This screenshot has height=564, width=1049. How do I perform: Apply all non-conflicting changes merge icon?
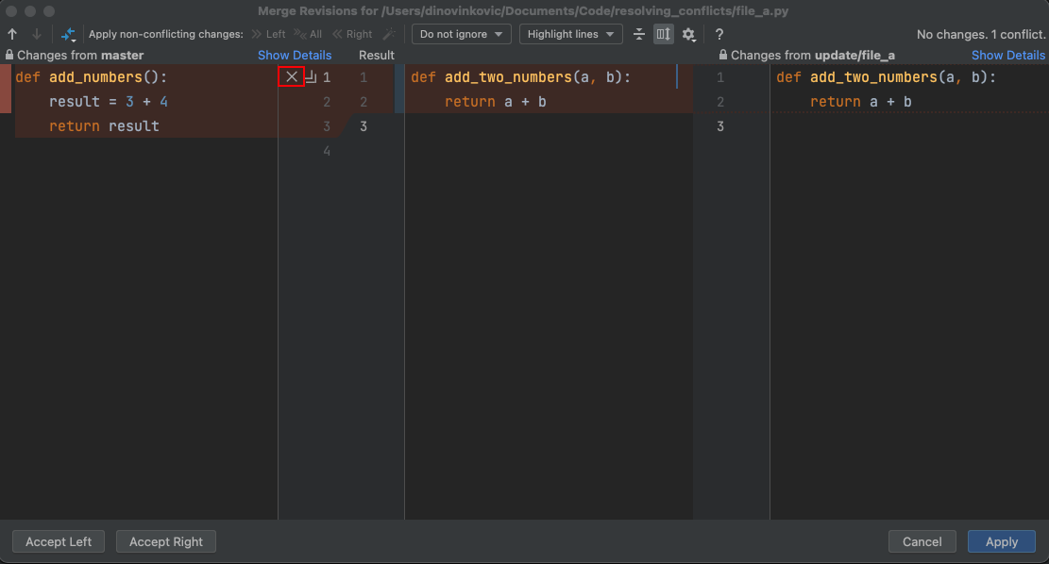pos(64,34)
